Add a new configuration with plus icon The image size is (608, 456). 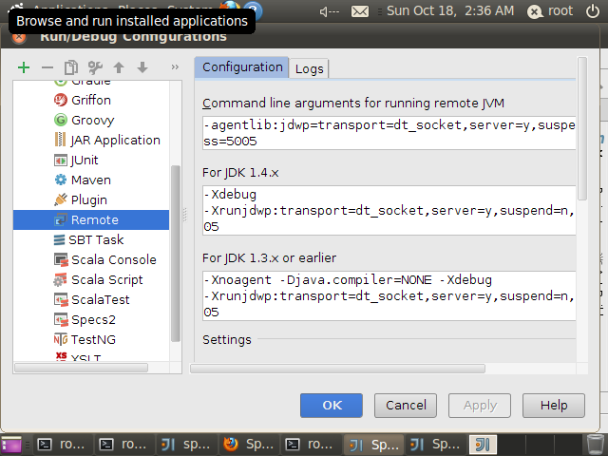pyautogui.click(x=24, y=67)
